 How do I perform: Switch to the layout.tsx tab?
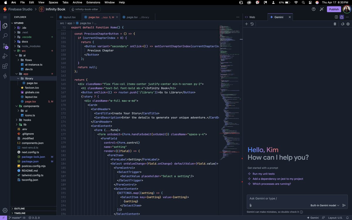pyautogui.click(x=69, y=17)
